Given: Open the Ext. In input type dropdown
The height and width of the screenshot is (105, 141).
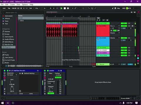Looking at the screenshot, I should (x=115, y=26).
